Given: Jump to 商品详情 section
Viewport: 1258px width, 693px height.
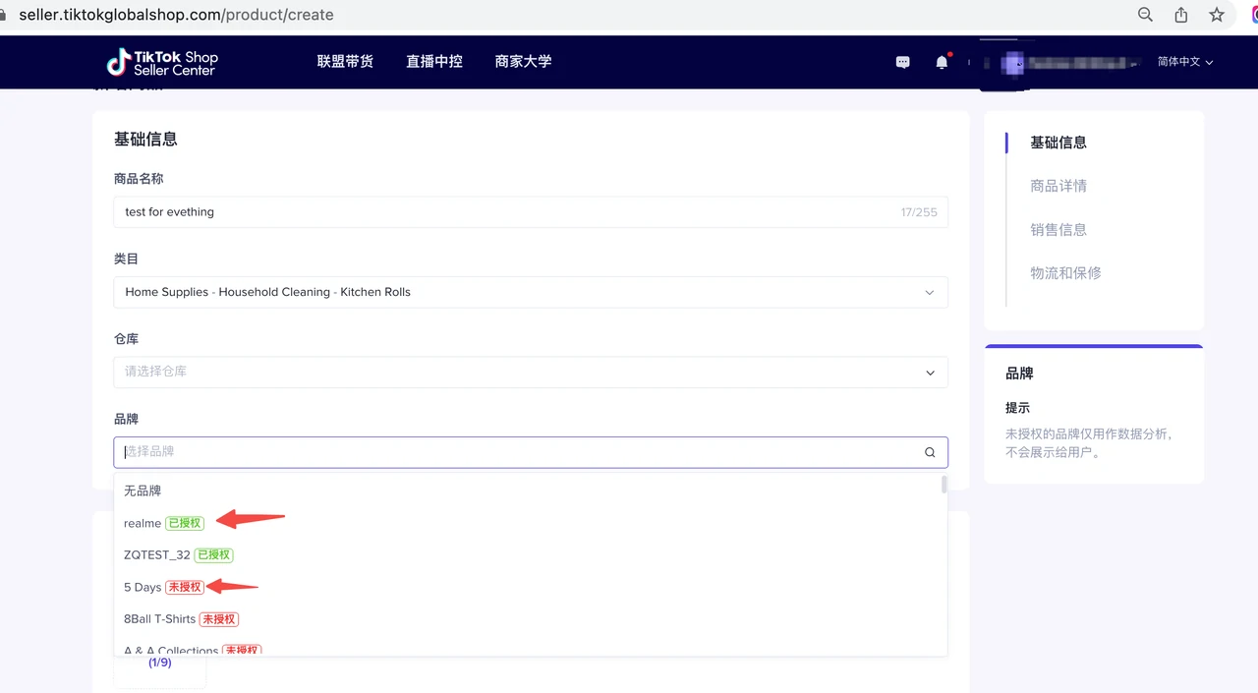Looking at the screenshot, I should point(1058,186).
